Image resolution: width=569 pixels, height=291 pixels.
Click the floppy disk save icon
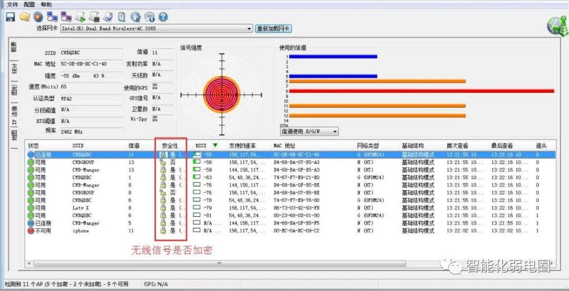(x=10, y=17)
